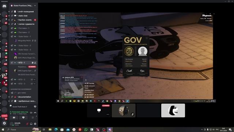Open Mail app from taskbar
The image size is (234, 132).
[x=68, y=129]
